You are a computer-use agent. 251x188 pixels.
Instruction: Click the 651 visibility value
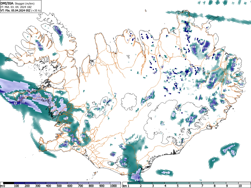[66, 119]
